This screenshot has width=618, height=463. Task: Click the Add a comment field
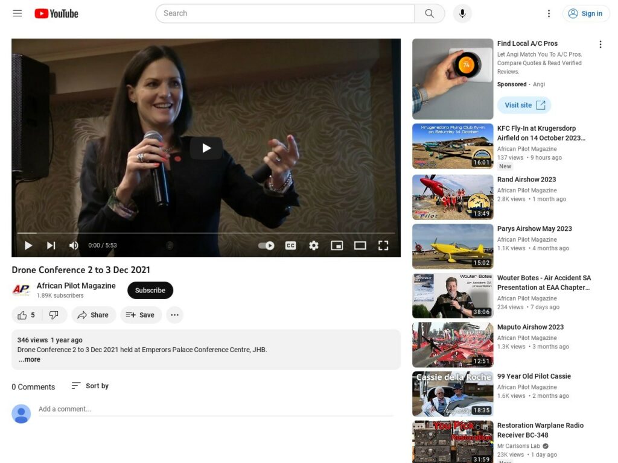coord(215,409)
